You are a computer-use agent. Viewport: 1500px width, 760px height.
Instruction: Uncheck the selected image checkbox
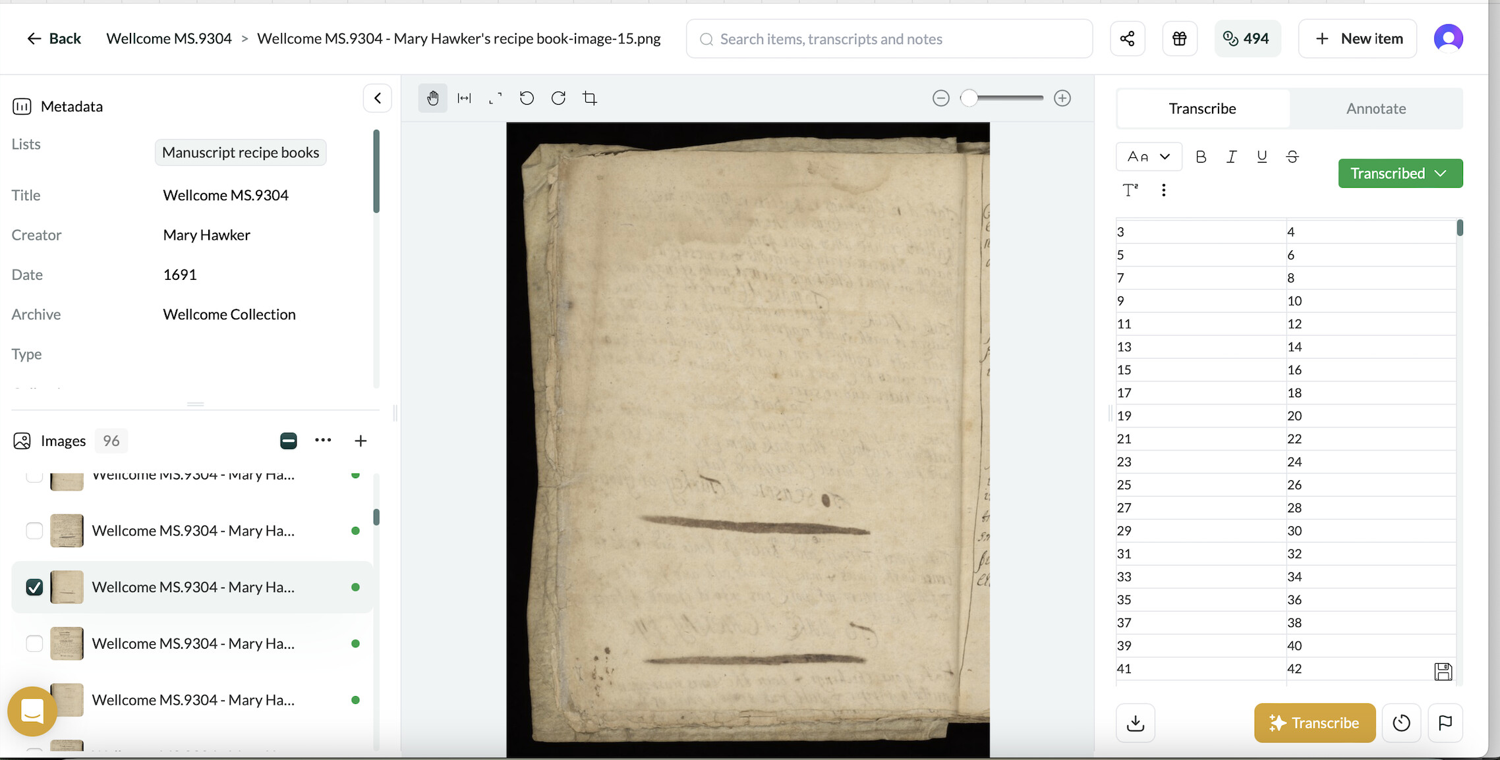coord(34,587)
